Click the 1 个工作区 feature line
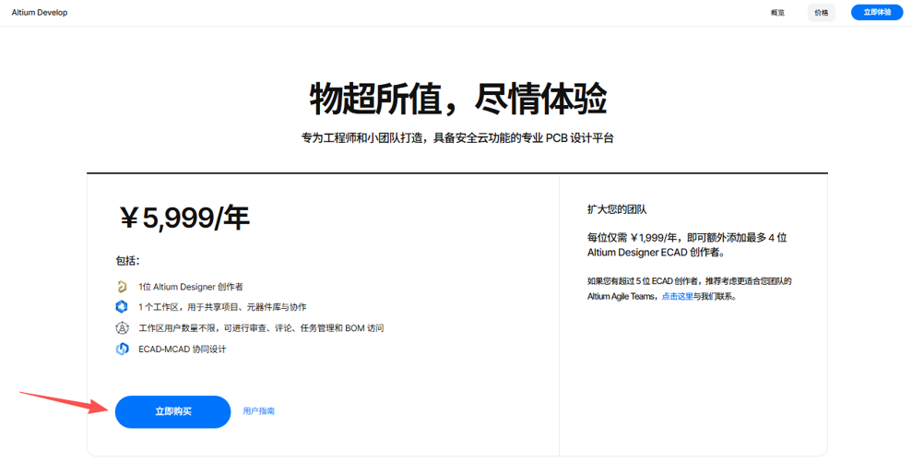The height and width of the screenshot is (474, 912). (222, 307)
